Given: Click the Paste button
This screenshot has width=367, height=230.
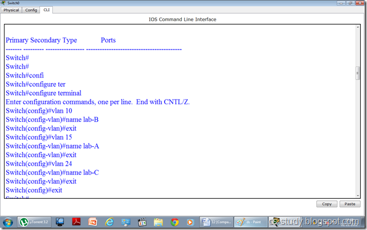Looking at the screenshot, I should coord(350,204).
